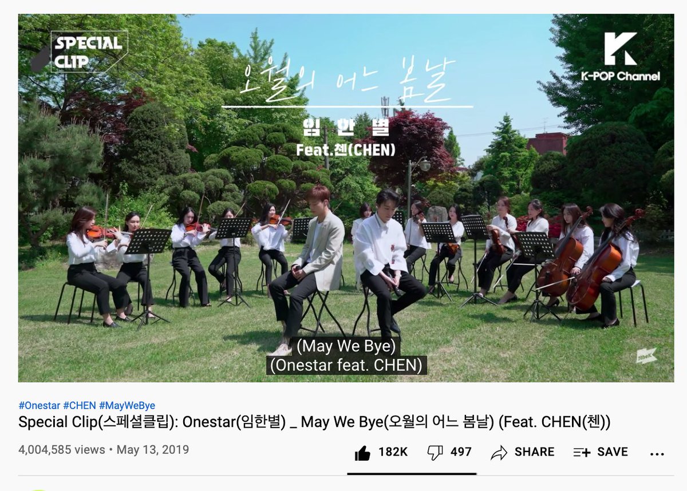Click the share arrow icon
This screenshot has width=687, height=491.
[499, 453]
